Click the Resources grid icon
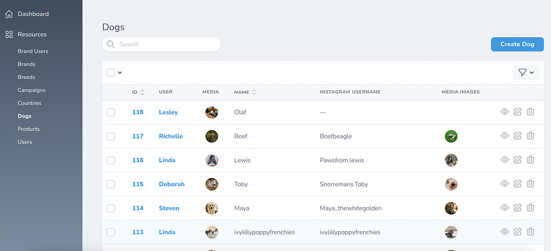 pos(9,35)
